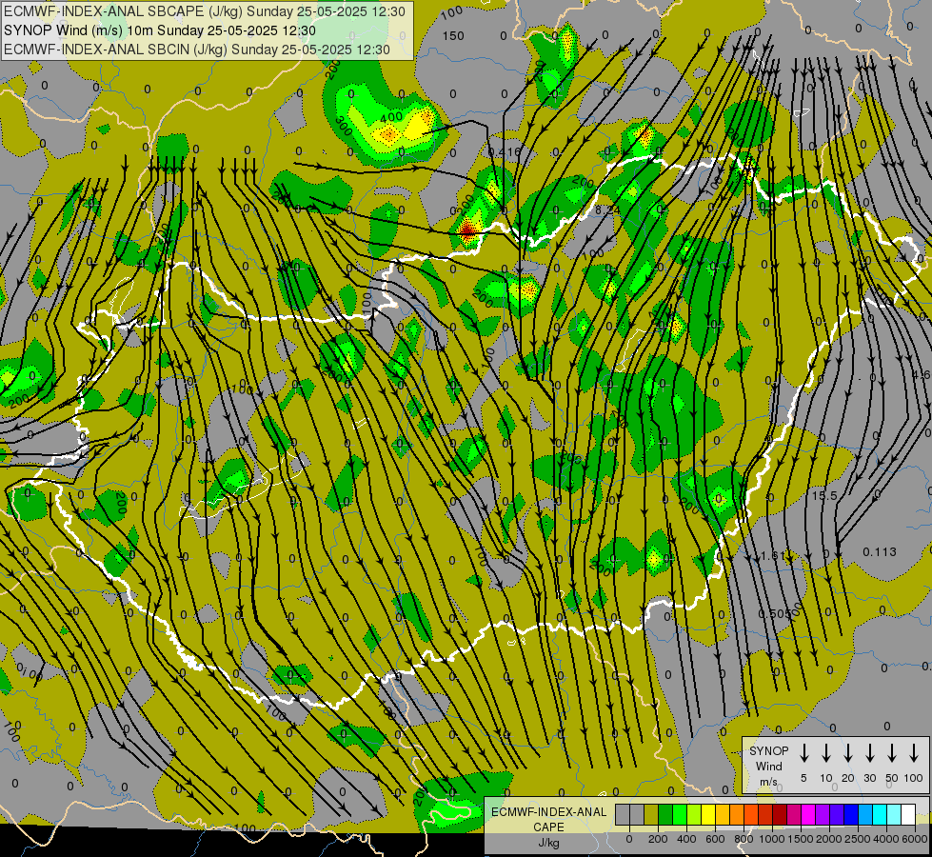Image resolution: width=932 pixels, height=857 pixels.
Task: Click the SYNOP Wind 10m title line
Action: [x=159, y=30]
